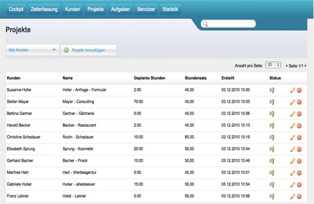This screenshot has height=204, width=314.
Task: Edit Hart - Werbeagentur project with pencil
Action: coord(293,173)
